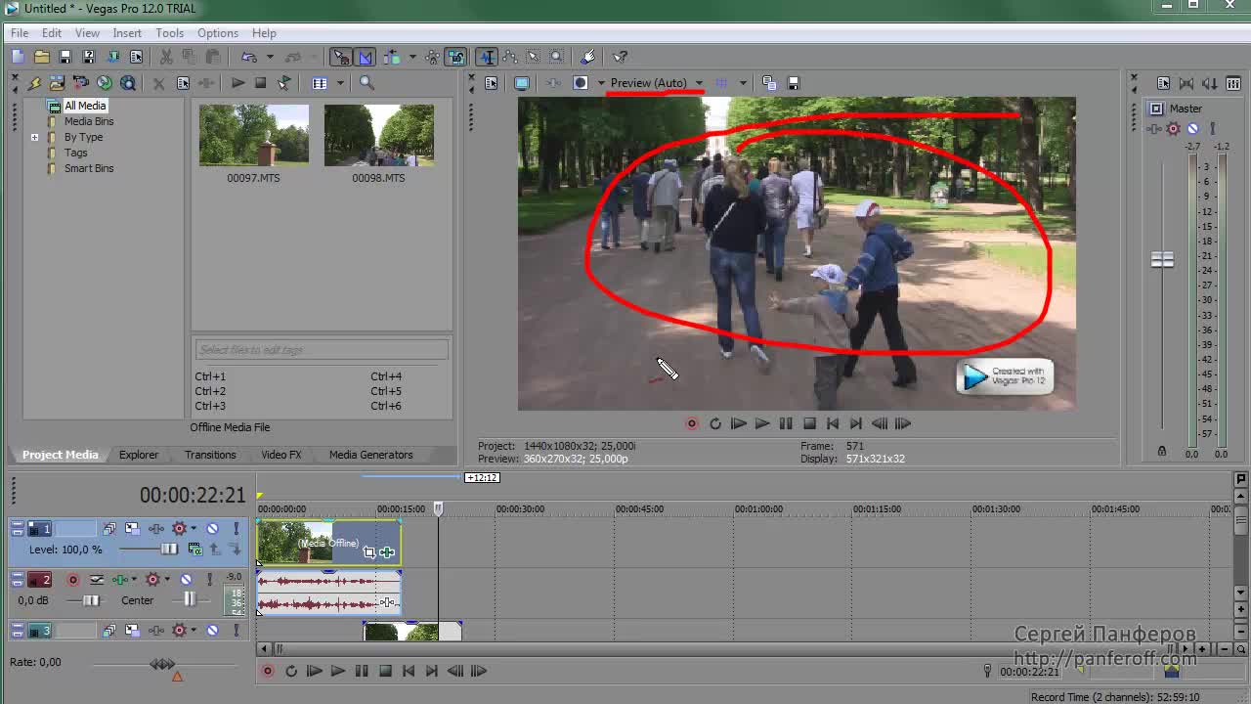Image resolution: width=1251 pixels, height=704 pixels.
Task: Open the Insert menu
Action: (x=127, y=33)
